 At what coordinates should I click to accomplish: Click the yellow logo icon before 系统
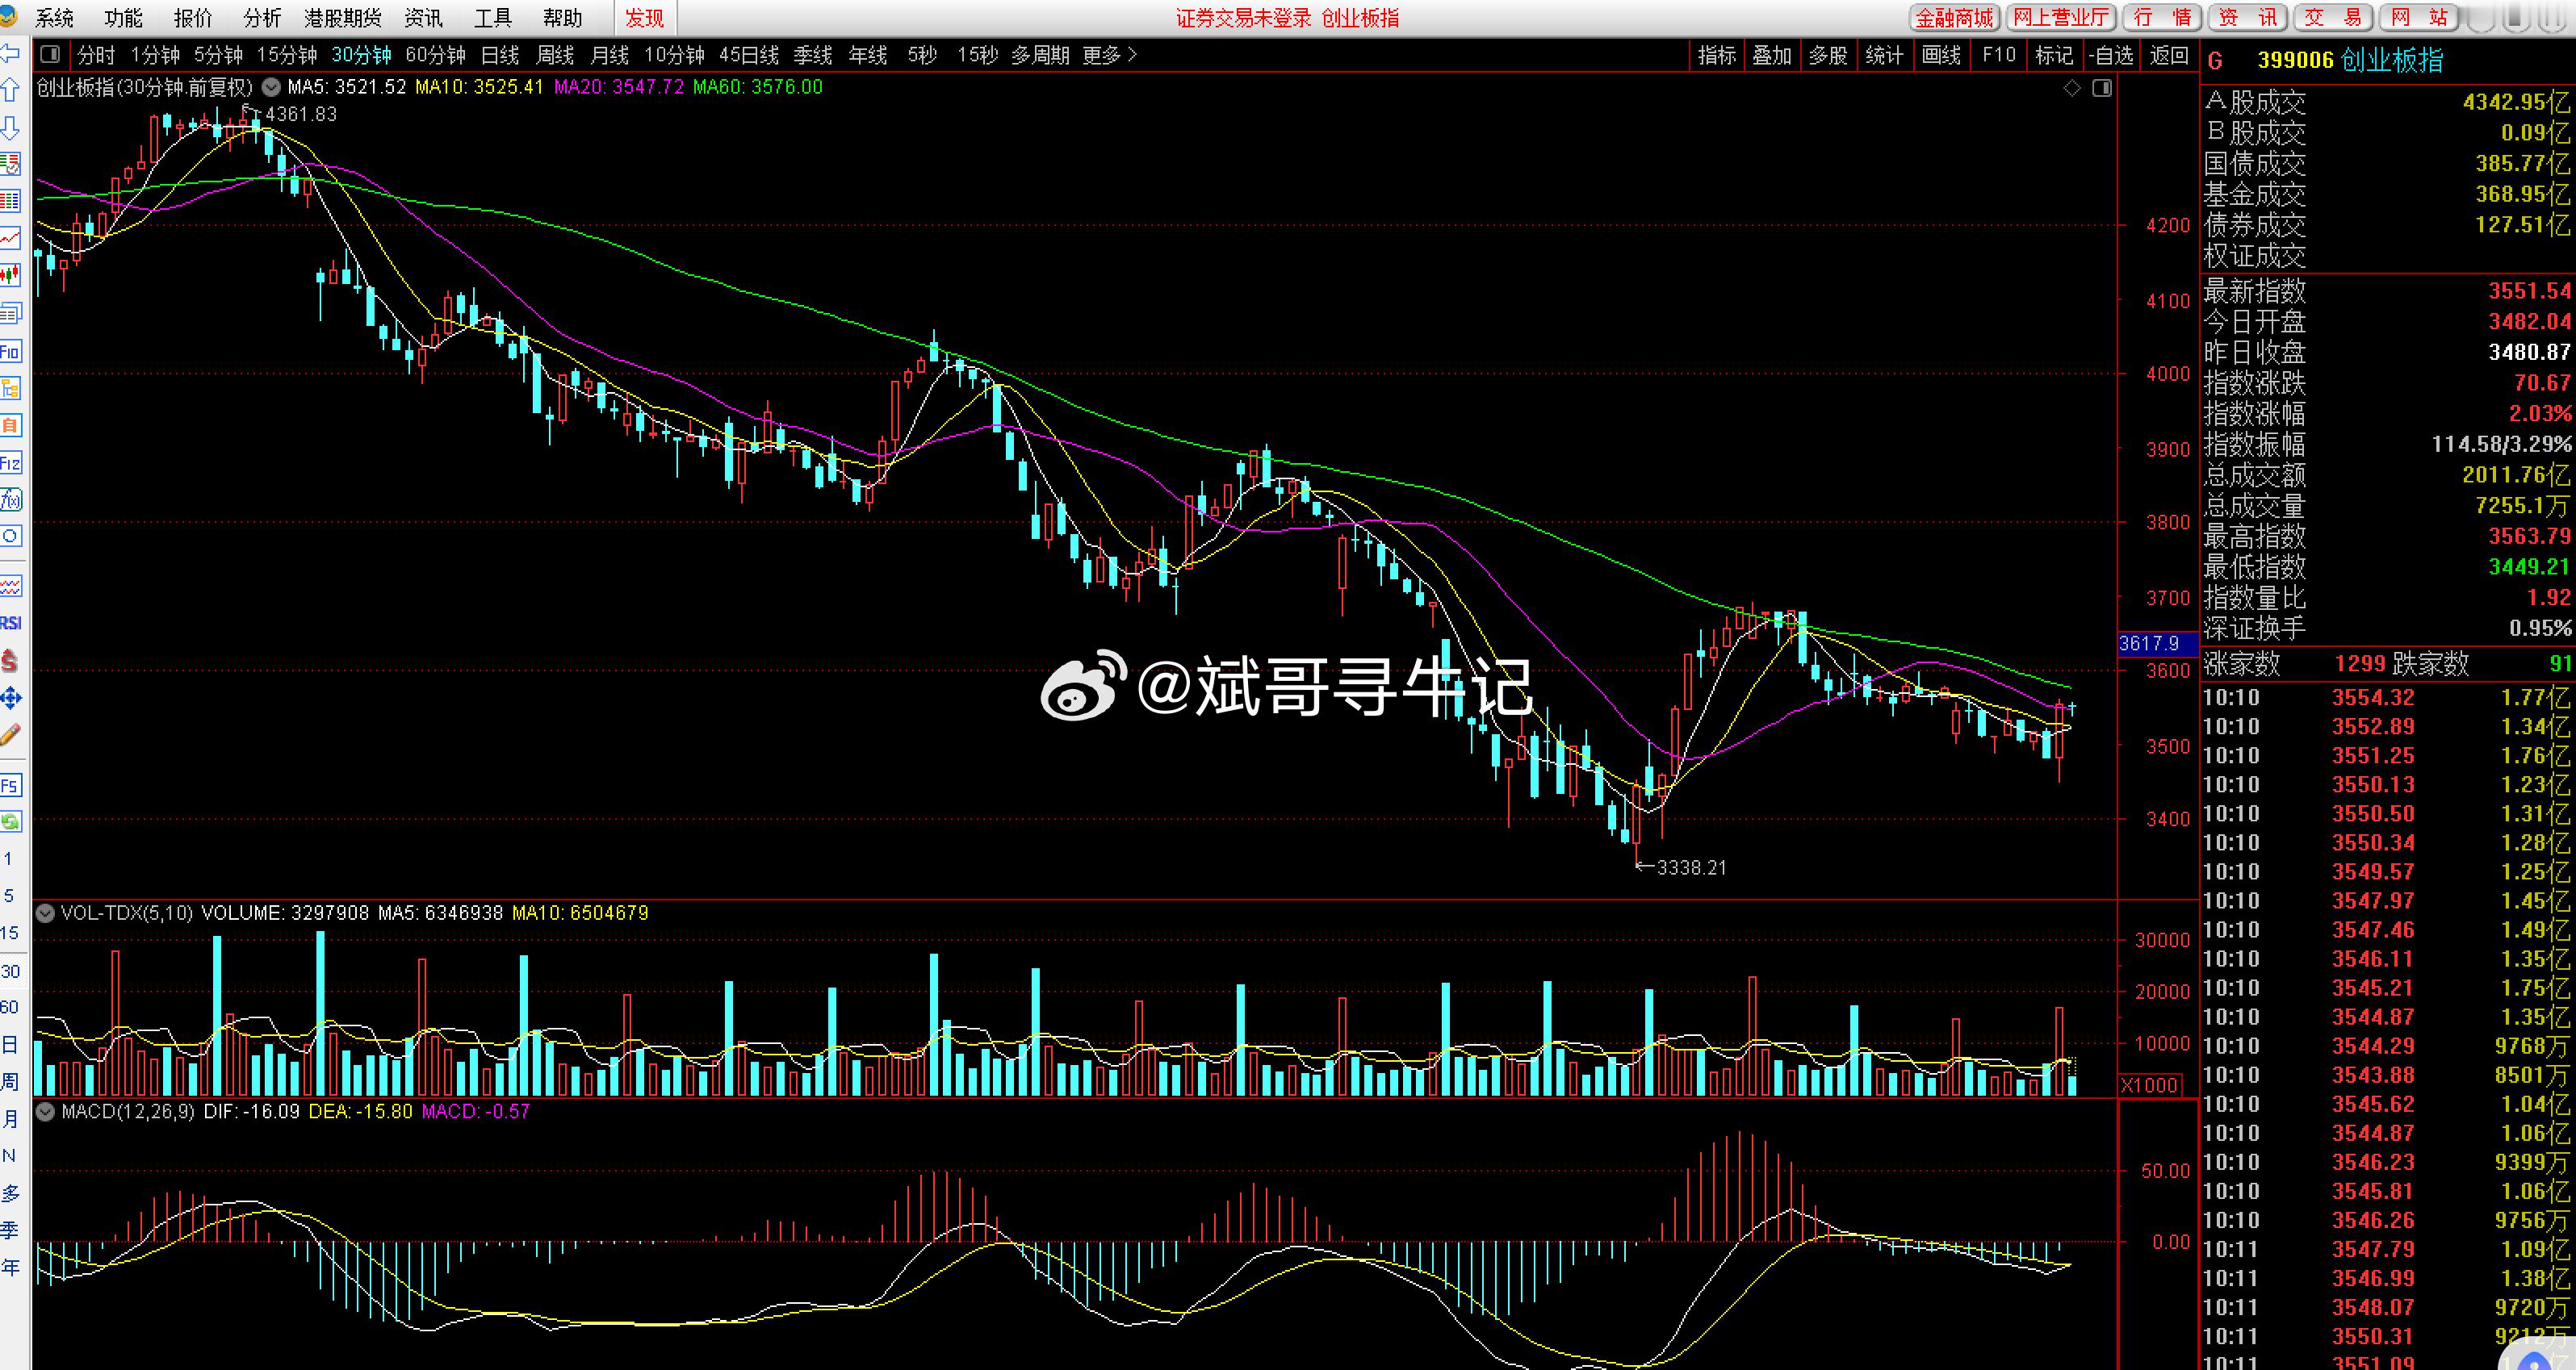9,16
